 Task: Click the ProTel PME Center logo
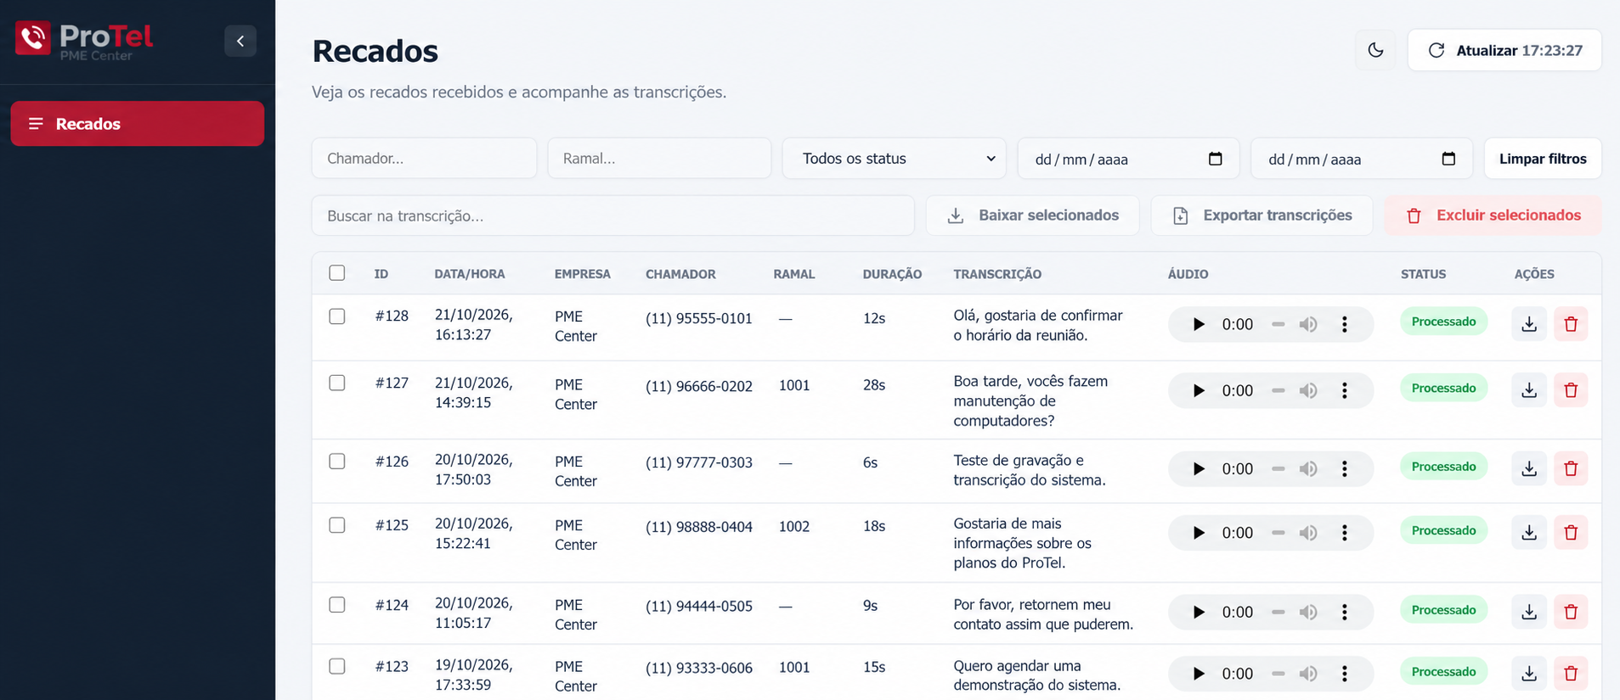(x=84, y=40)
